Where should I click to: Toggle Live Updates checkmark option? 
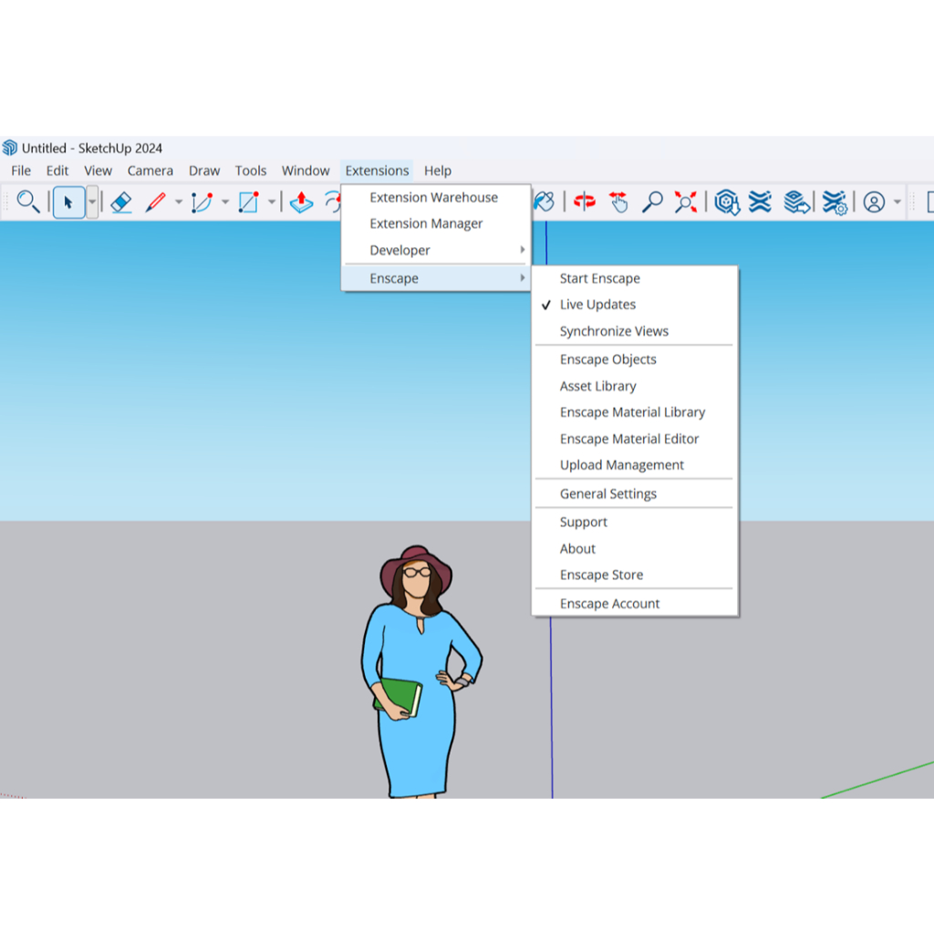597,305
